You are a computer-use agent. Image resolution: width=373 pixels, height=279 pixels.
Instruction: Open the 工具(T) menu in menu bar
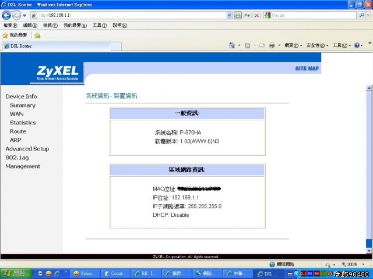pyautogui.click(x=100, y=26)
